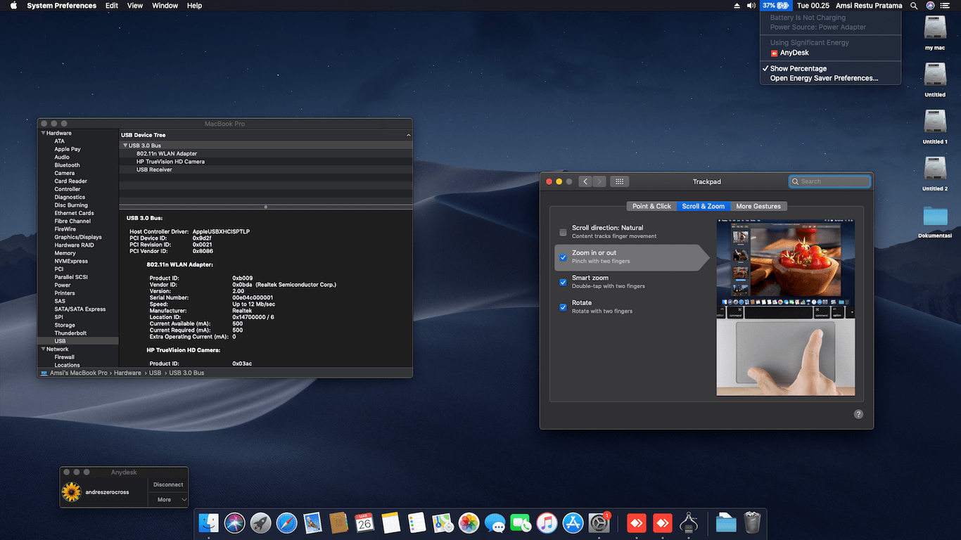Uncheck the Smart zoom option
The image size is (961, 540).
click(x=563, y=282)
